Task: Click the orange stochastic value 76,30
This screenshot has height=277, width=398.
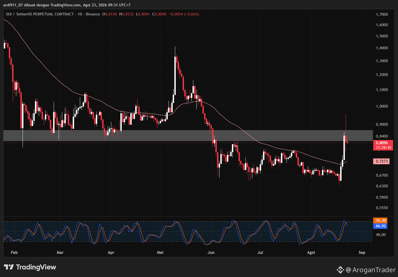Action: (381, 220)
